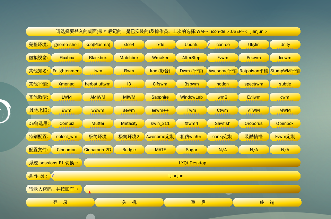This screenshot has height=219, width=331.
Task: Select kwin_x11 window manager
Action: 160,123
